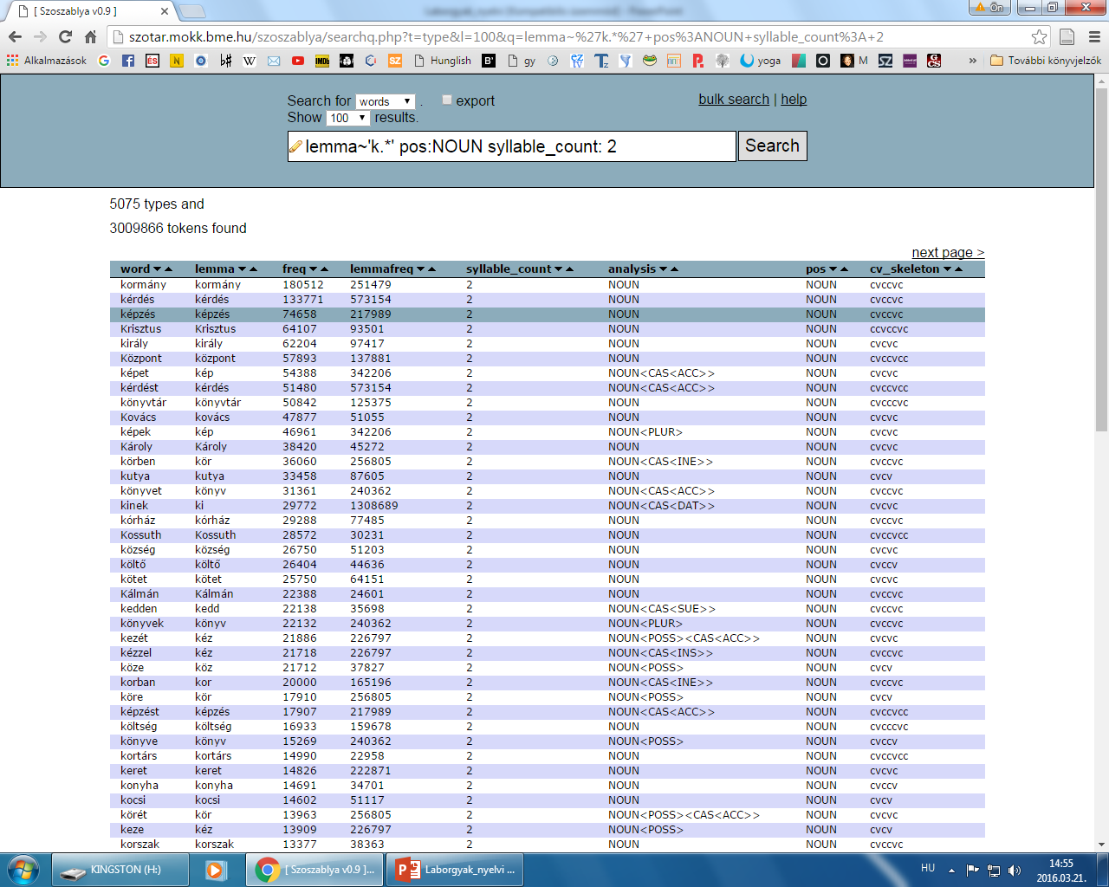
Task: Open the Facebook bookmark
Action: 128,61
